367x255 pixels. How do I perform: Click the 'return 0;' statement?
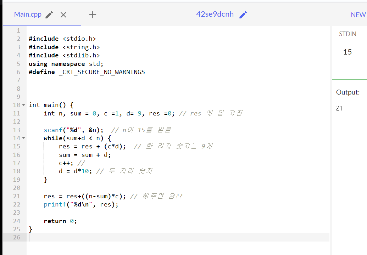pyautogui.click(x=60, y=221)
